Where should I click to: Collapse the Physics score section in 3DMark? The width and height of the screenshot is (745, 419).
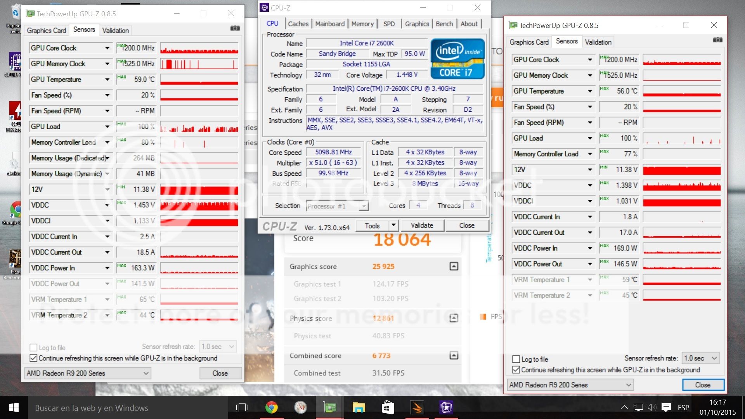click(x=454, y=318)
